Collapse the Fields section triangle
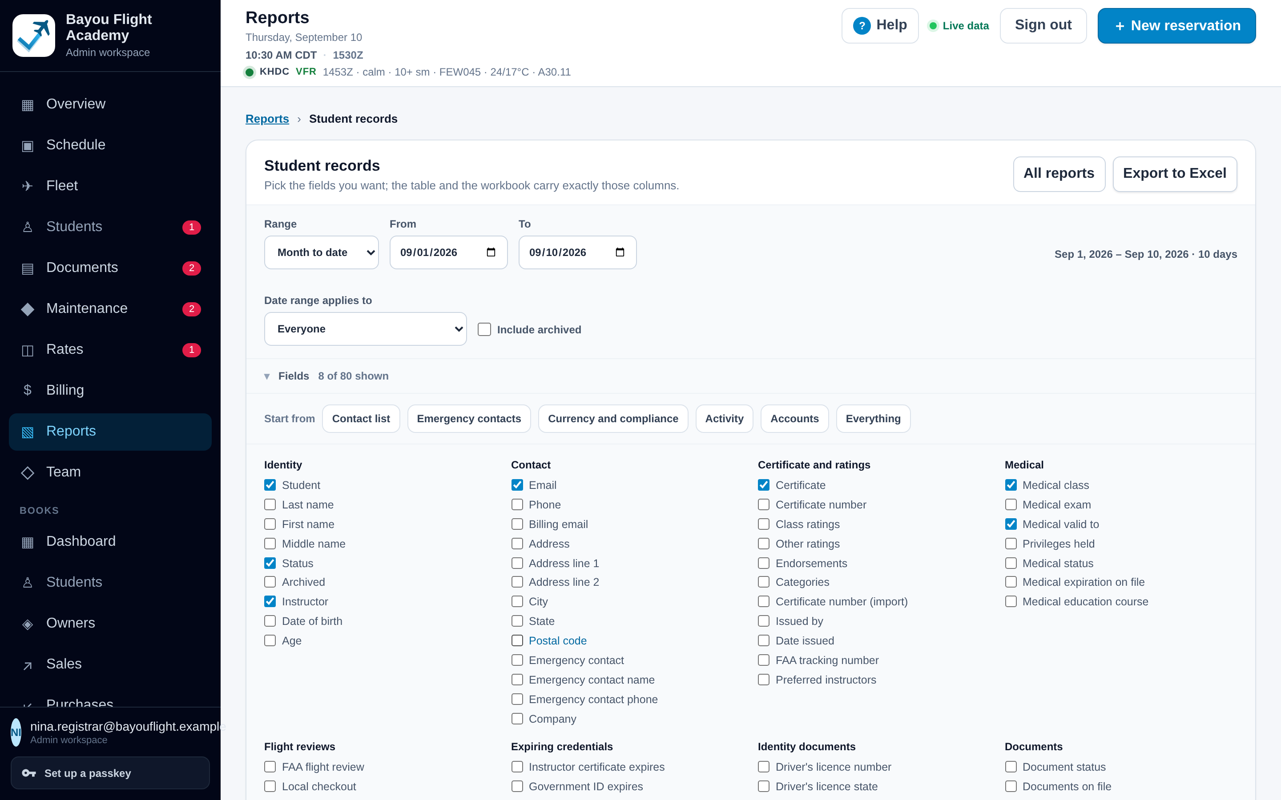The width and height of the screenshot is (1281, 800). click(x=267, y=376)
